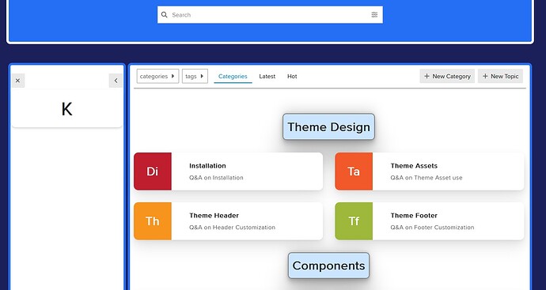The image size is (546, 290).
Task: Click 'Q&A on Header Customization' text
Action: pos(233,228)
